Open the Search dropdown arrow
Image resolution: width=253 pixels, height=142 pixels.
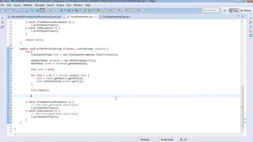[111, 11]
